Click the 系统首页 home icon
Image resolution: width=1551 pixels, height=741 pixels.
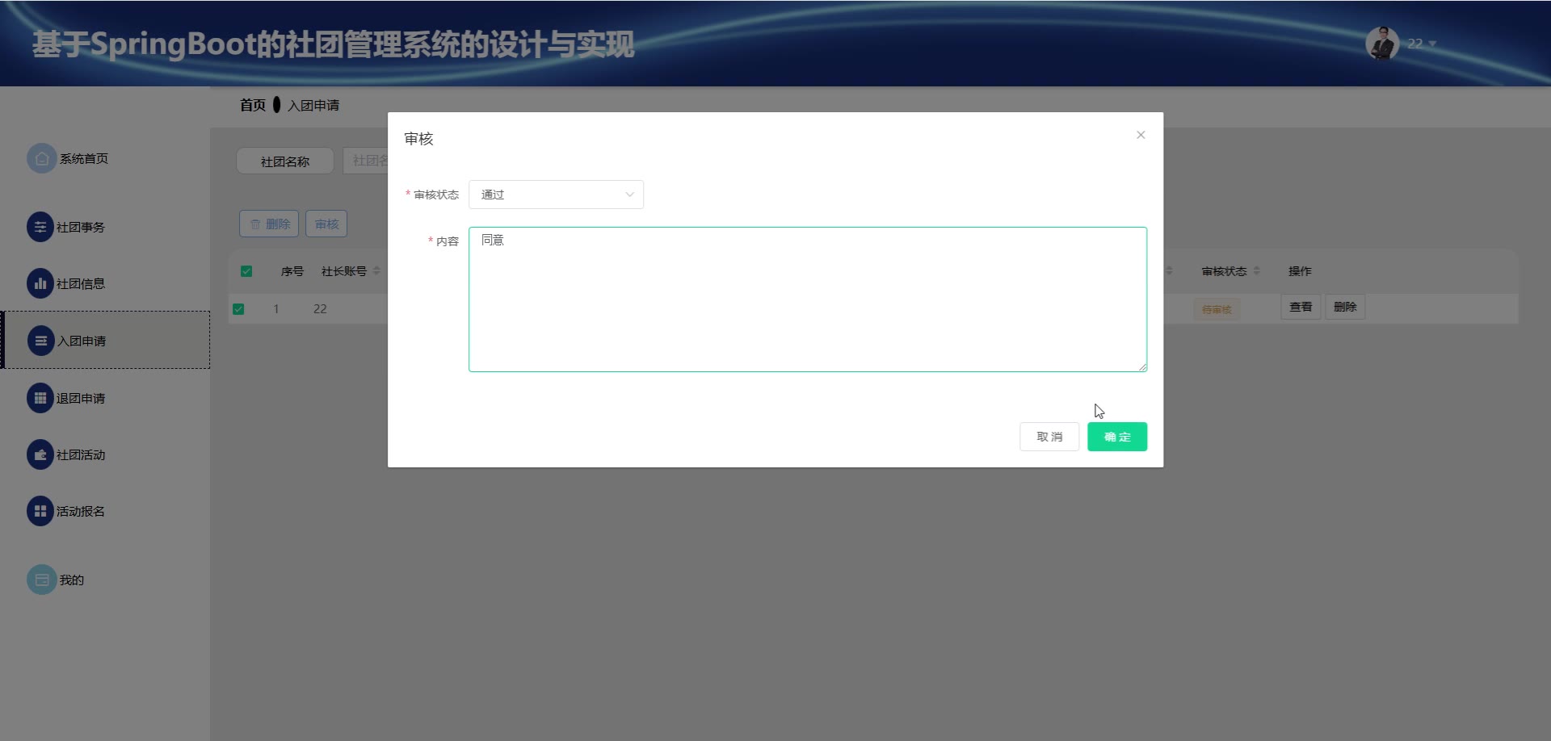click(x=42, y=159)
